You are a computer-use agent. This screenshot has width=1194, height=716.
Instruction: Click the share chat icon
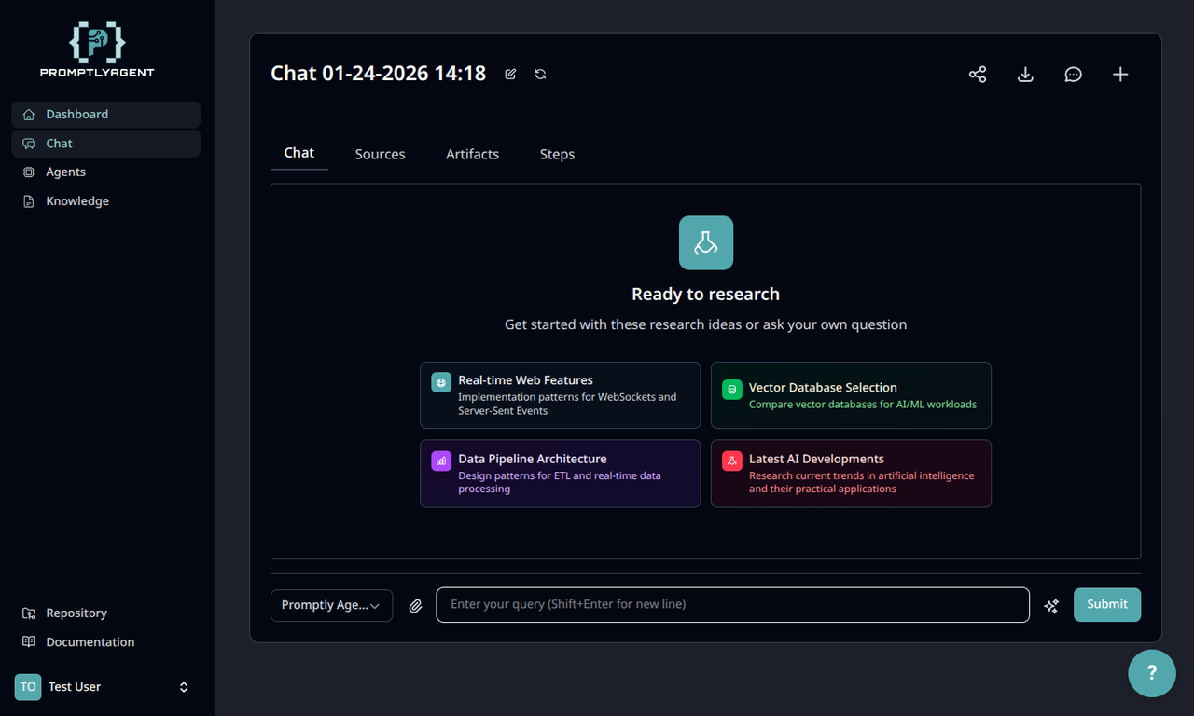978,75
